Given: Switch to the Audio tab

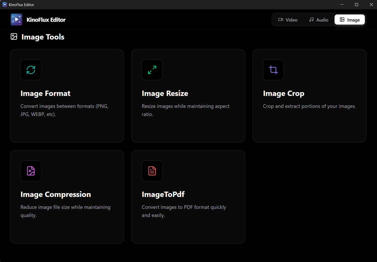Looking at the screenshot, I should pyautogui.click(x=319, y=20).
